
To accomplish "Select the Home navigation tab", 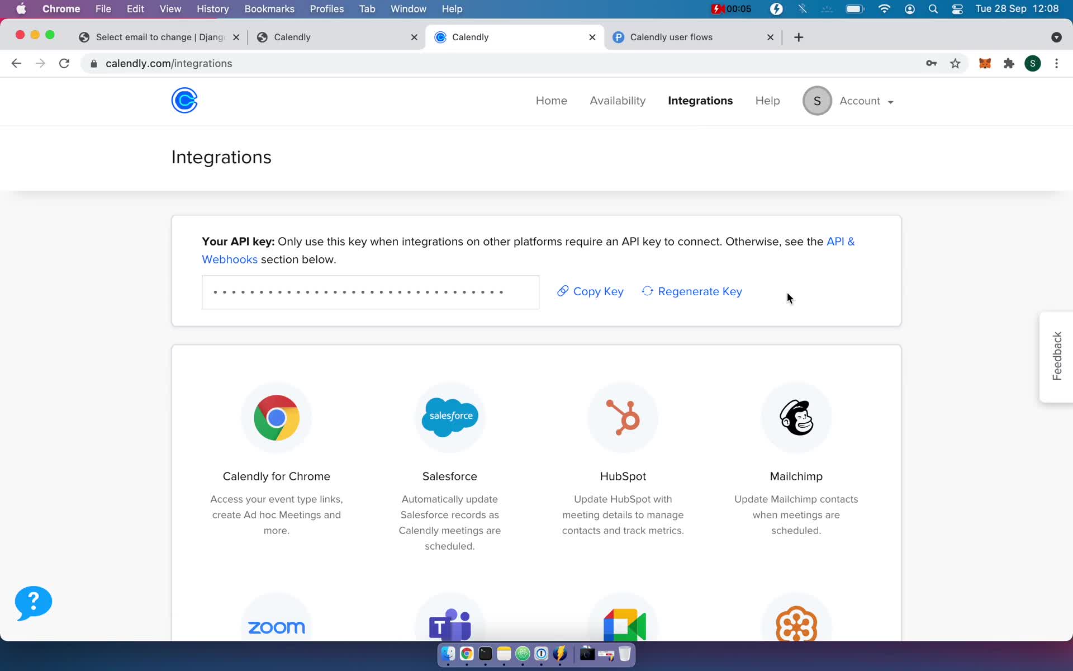I will click(x=551, y=101).
